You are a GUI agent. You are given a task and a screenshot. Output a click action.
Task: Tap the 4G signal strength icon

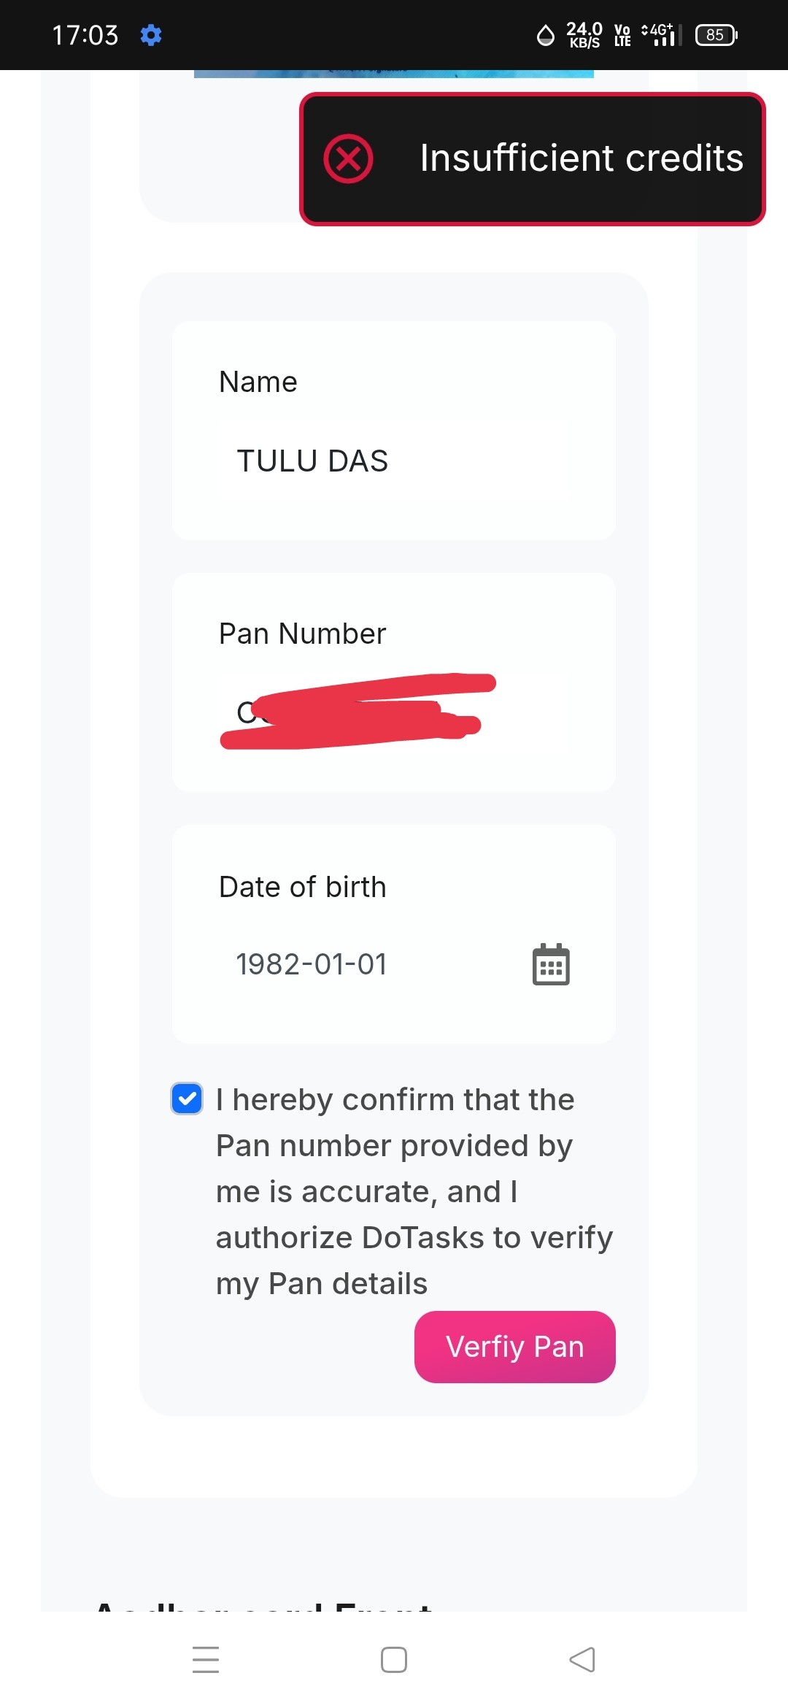click(661, 35)
